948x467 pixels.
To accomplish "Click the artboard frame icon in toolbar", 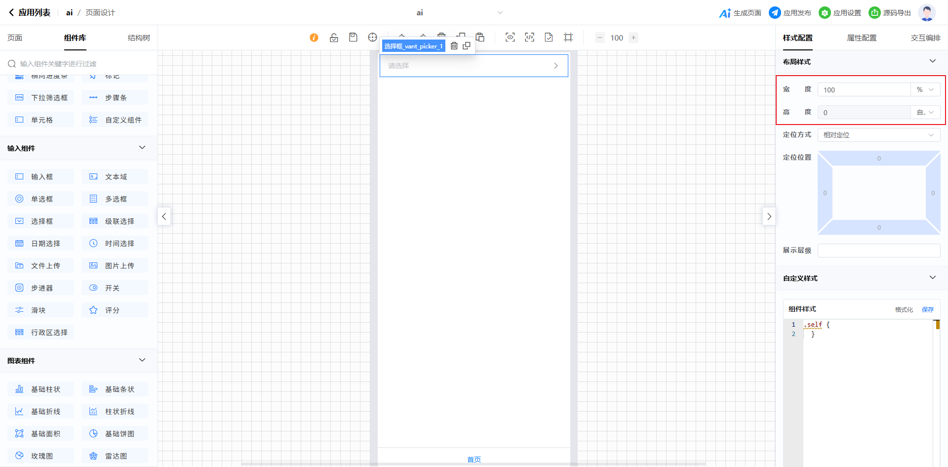I will pos(568,38).
